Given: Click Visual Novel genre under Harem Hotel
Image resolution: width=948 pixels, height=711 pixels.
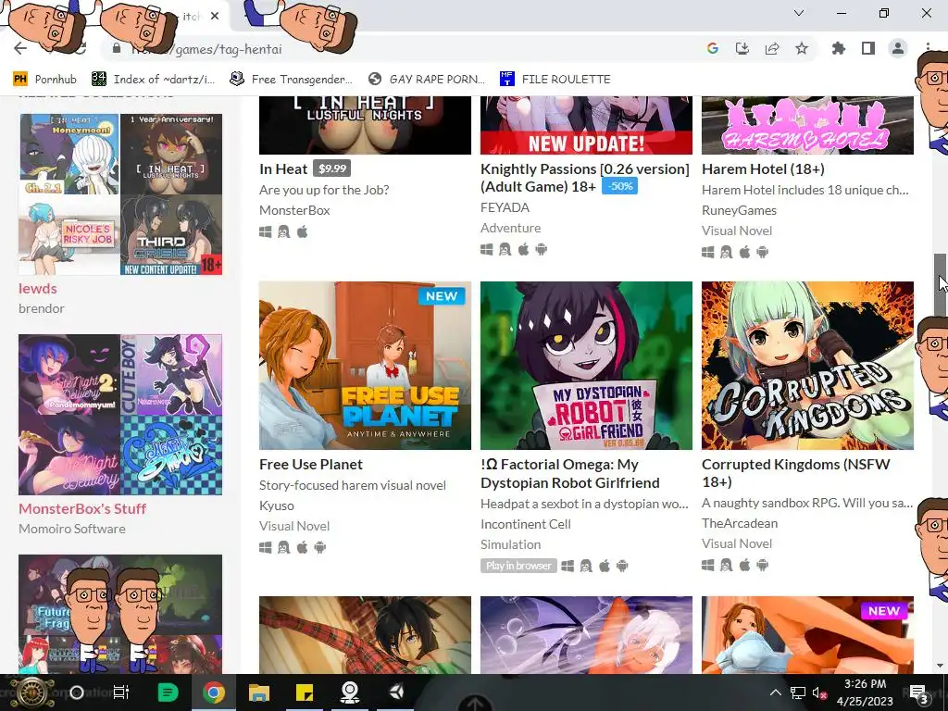Looking at the screenshot, I should [736, 231].
